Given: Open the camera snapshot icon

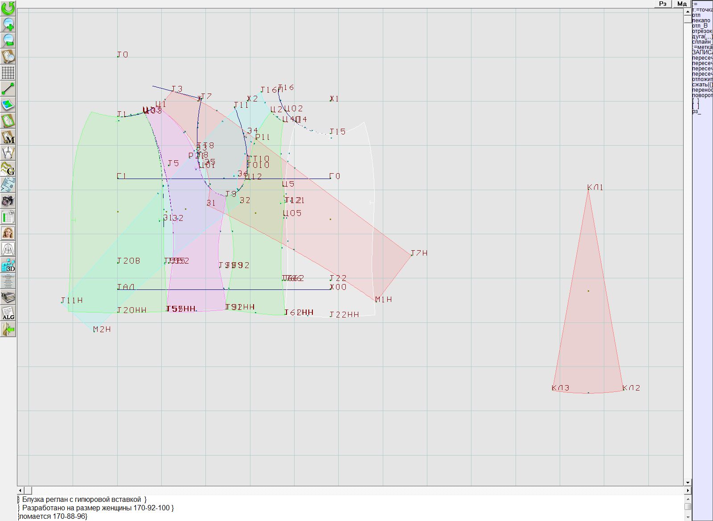Looking at the screenshot, I should 8,201.
